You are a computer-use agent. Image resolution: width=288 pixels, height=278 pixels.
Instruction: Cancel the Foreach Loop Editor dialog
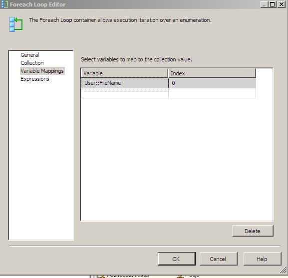click(218, 259)
